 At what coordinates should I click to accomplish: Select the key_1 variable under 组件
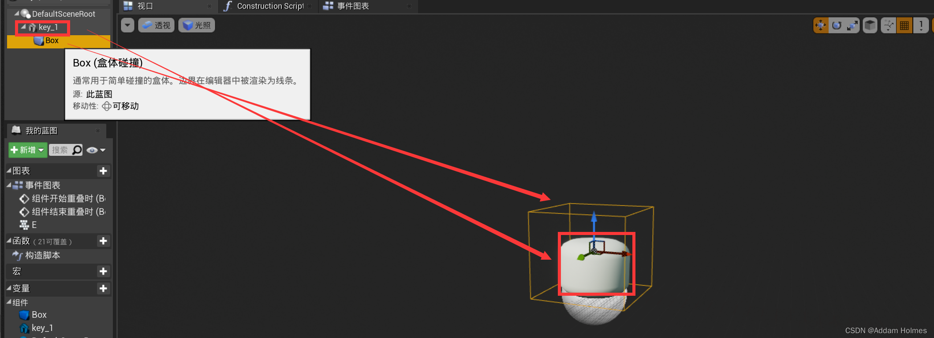42,328
